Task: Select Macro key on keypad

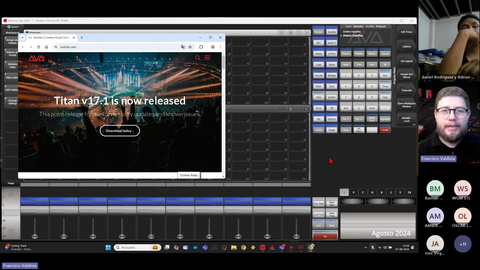Action: coord(372,54)
